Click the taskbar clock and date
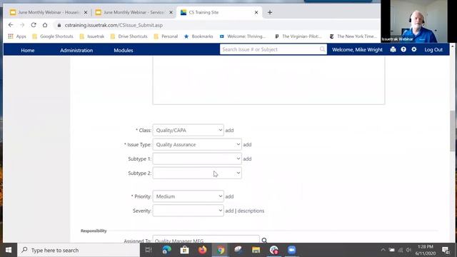457x257 pixels. 426,250
